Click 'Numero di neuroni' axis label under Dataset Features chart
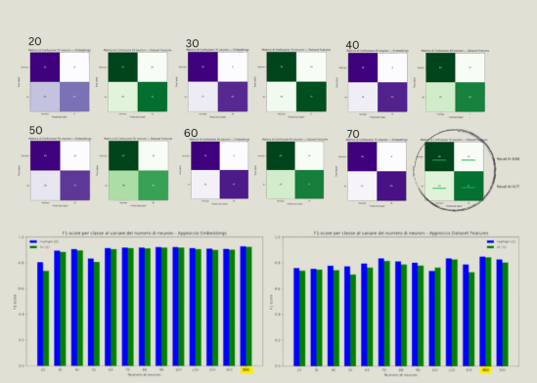The height and width of the screenshot is (383, 537). click(401, 375)
